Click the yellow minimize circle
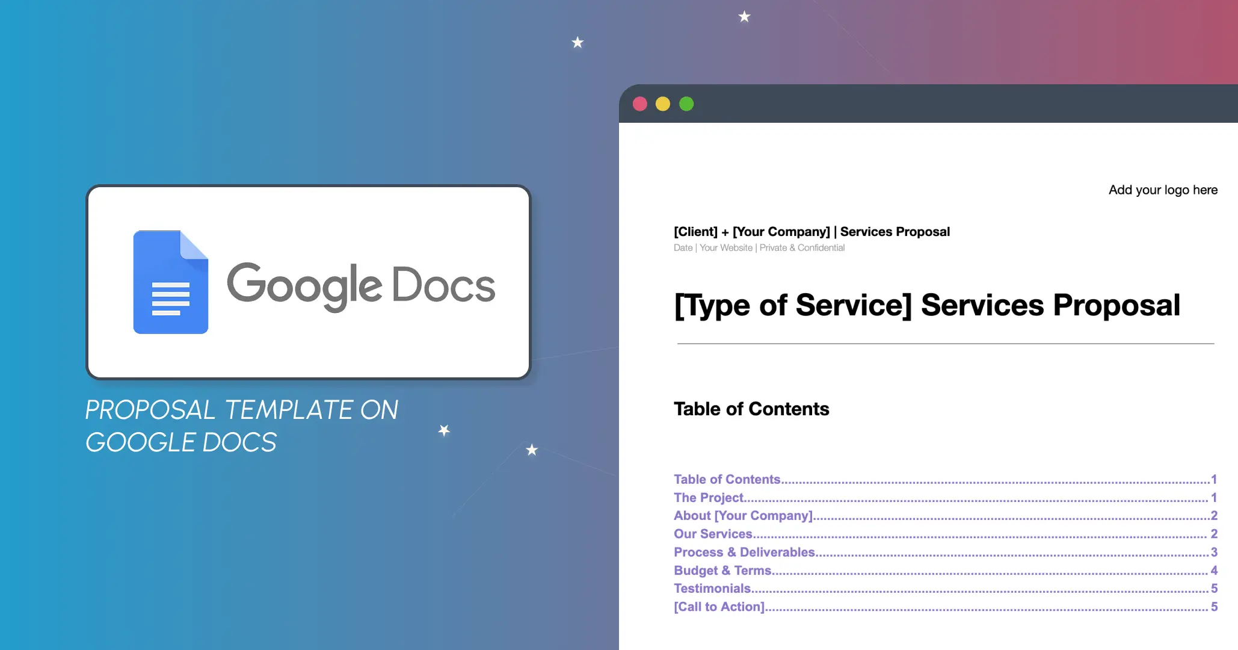This screenshot has width=1238, height=650. [x=663, y=104]
